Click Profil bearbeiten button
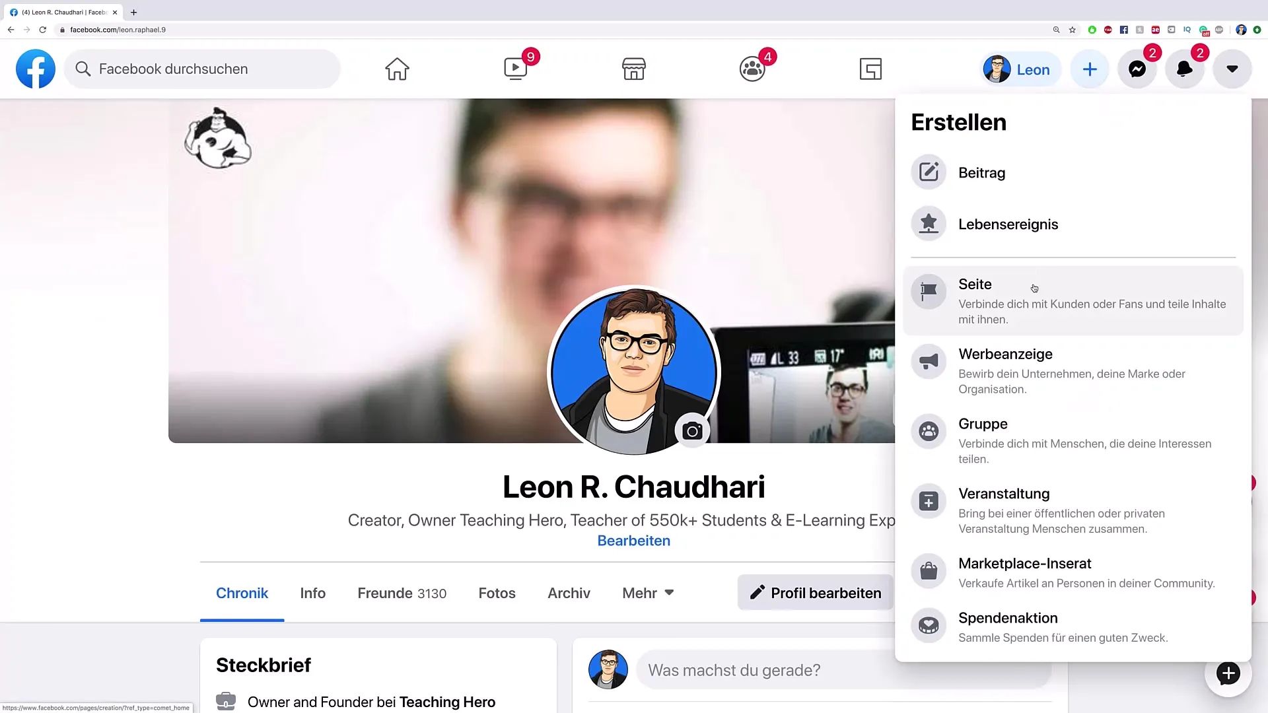 pyautogui.click(x=815, y=593)
